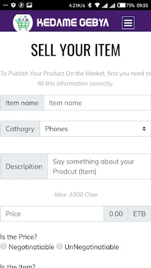Select the Negotinatiable radio button
The image size is (151, 268).
3,246
